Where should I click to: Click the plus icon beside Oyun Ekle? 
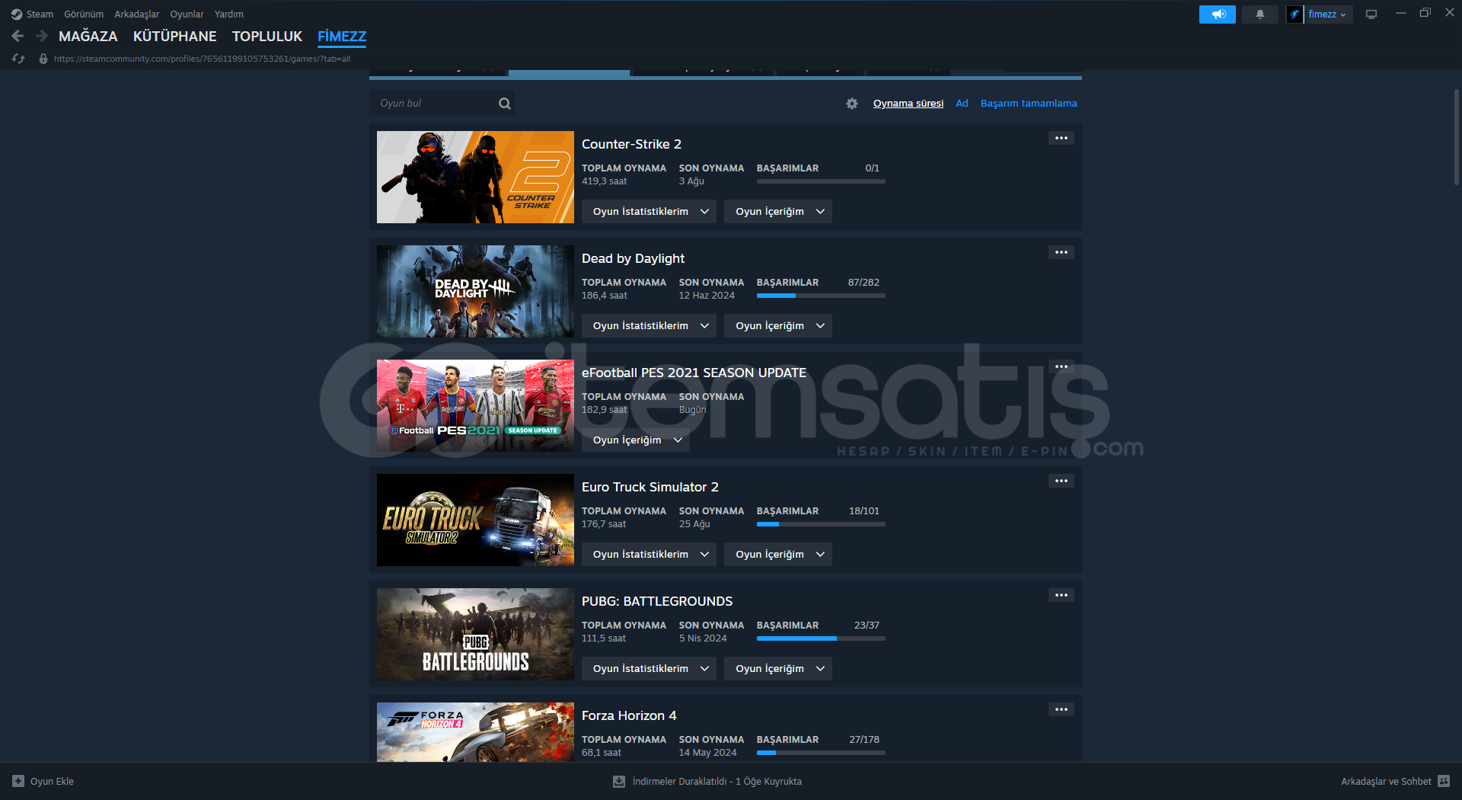(18, 781)
